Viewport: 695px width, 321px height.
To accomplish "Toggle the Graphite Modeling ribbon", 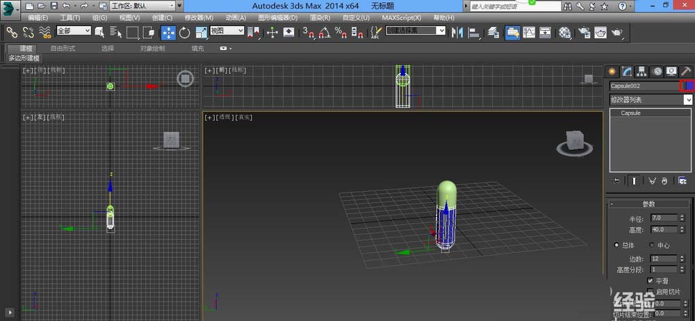I will (512, 33).
